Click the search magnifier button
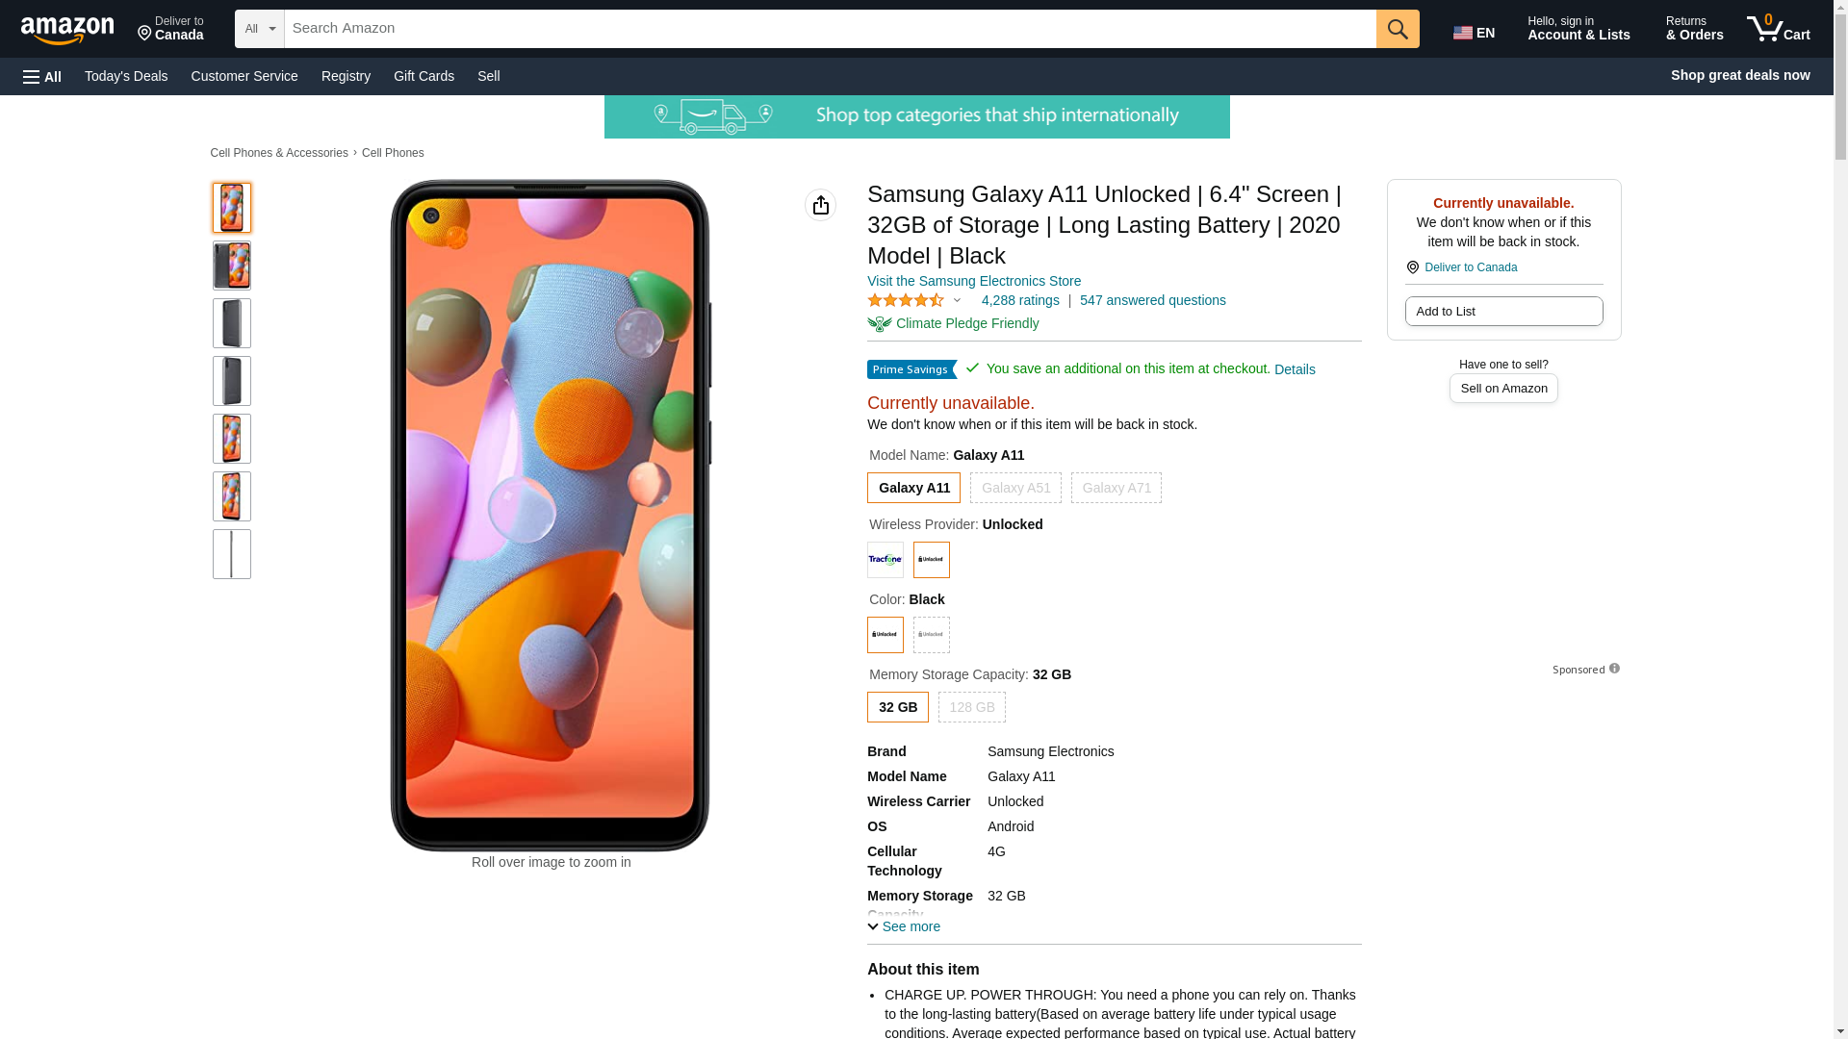The image size is (1848, 1039). 1397,29
